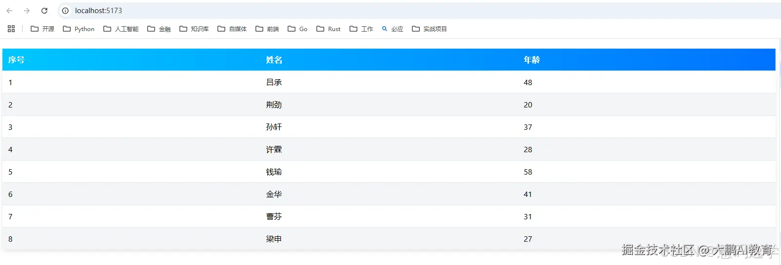The width and height of the screenshot is (781, 265).
Task: Click age value 27 in 梁申's row
Action: click(528, 239)
